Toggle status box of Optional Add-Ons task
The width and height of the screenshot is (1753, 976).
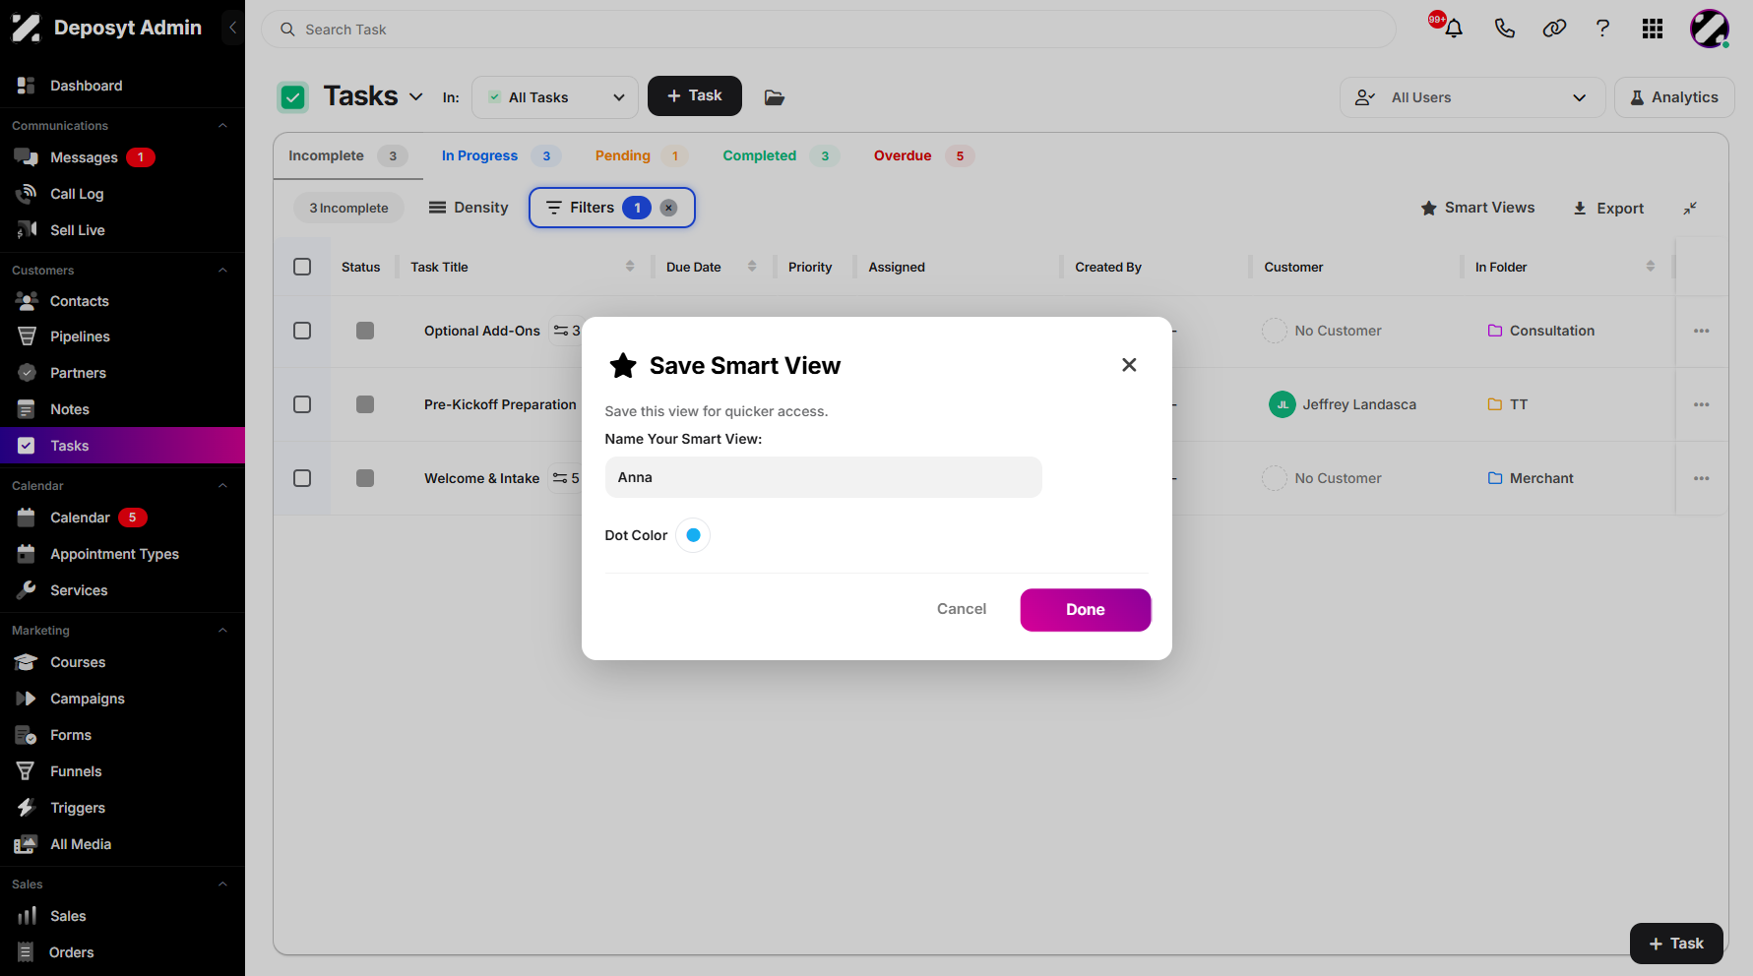point(365,331)
